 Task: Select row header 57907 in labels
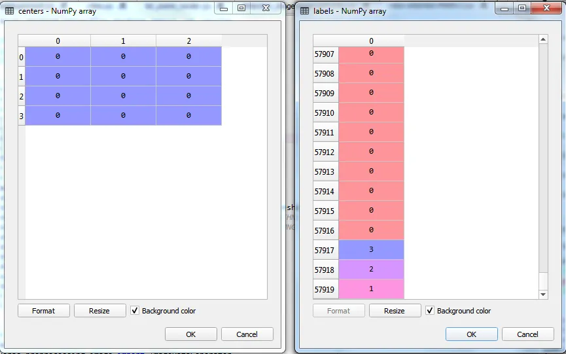click(x=326, y=54)
